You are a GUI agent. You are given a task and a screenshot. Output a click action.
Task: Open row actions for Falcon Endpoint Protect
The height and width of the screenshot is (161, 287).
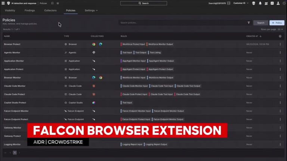(280, 119)
